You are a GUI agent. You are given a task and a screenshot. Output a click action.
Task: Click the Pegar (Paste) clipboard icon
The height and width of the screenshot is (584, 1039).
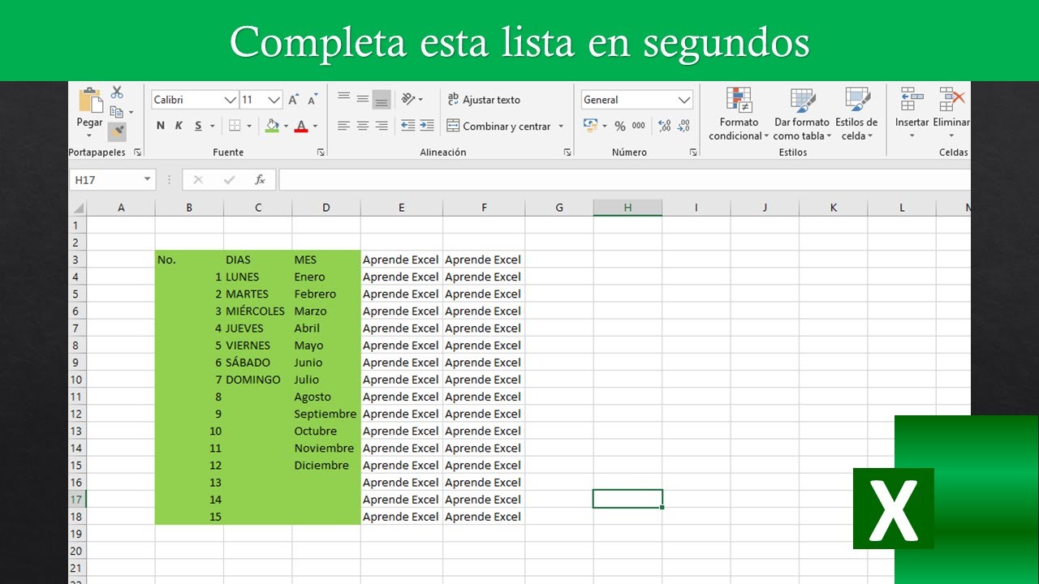coord(89,100)
